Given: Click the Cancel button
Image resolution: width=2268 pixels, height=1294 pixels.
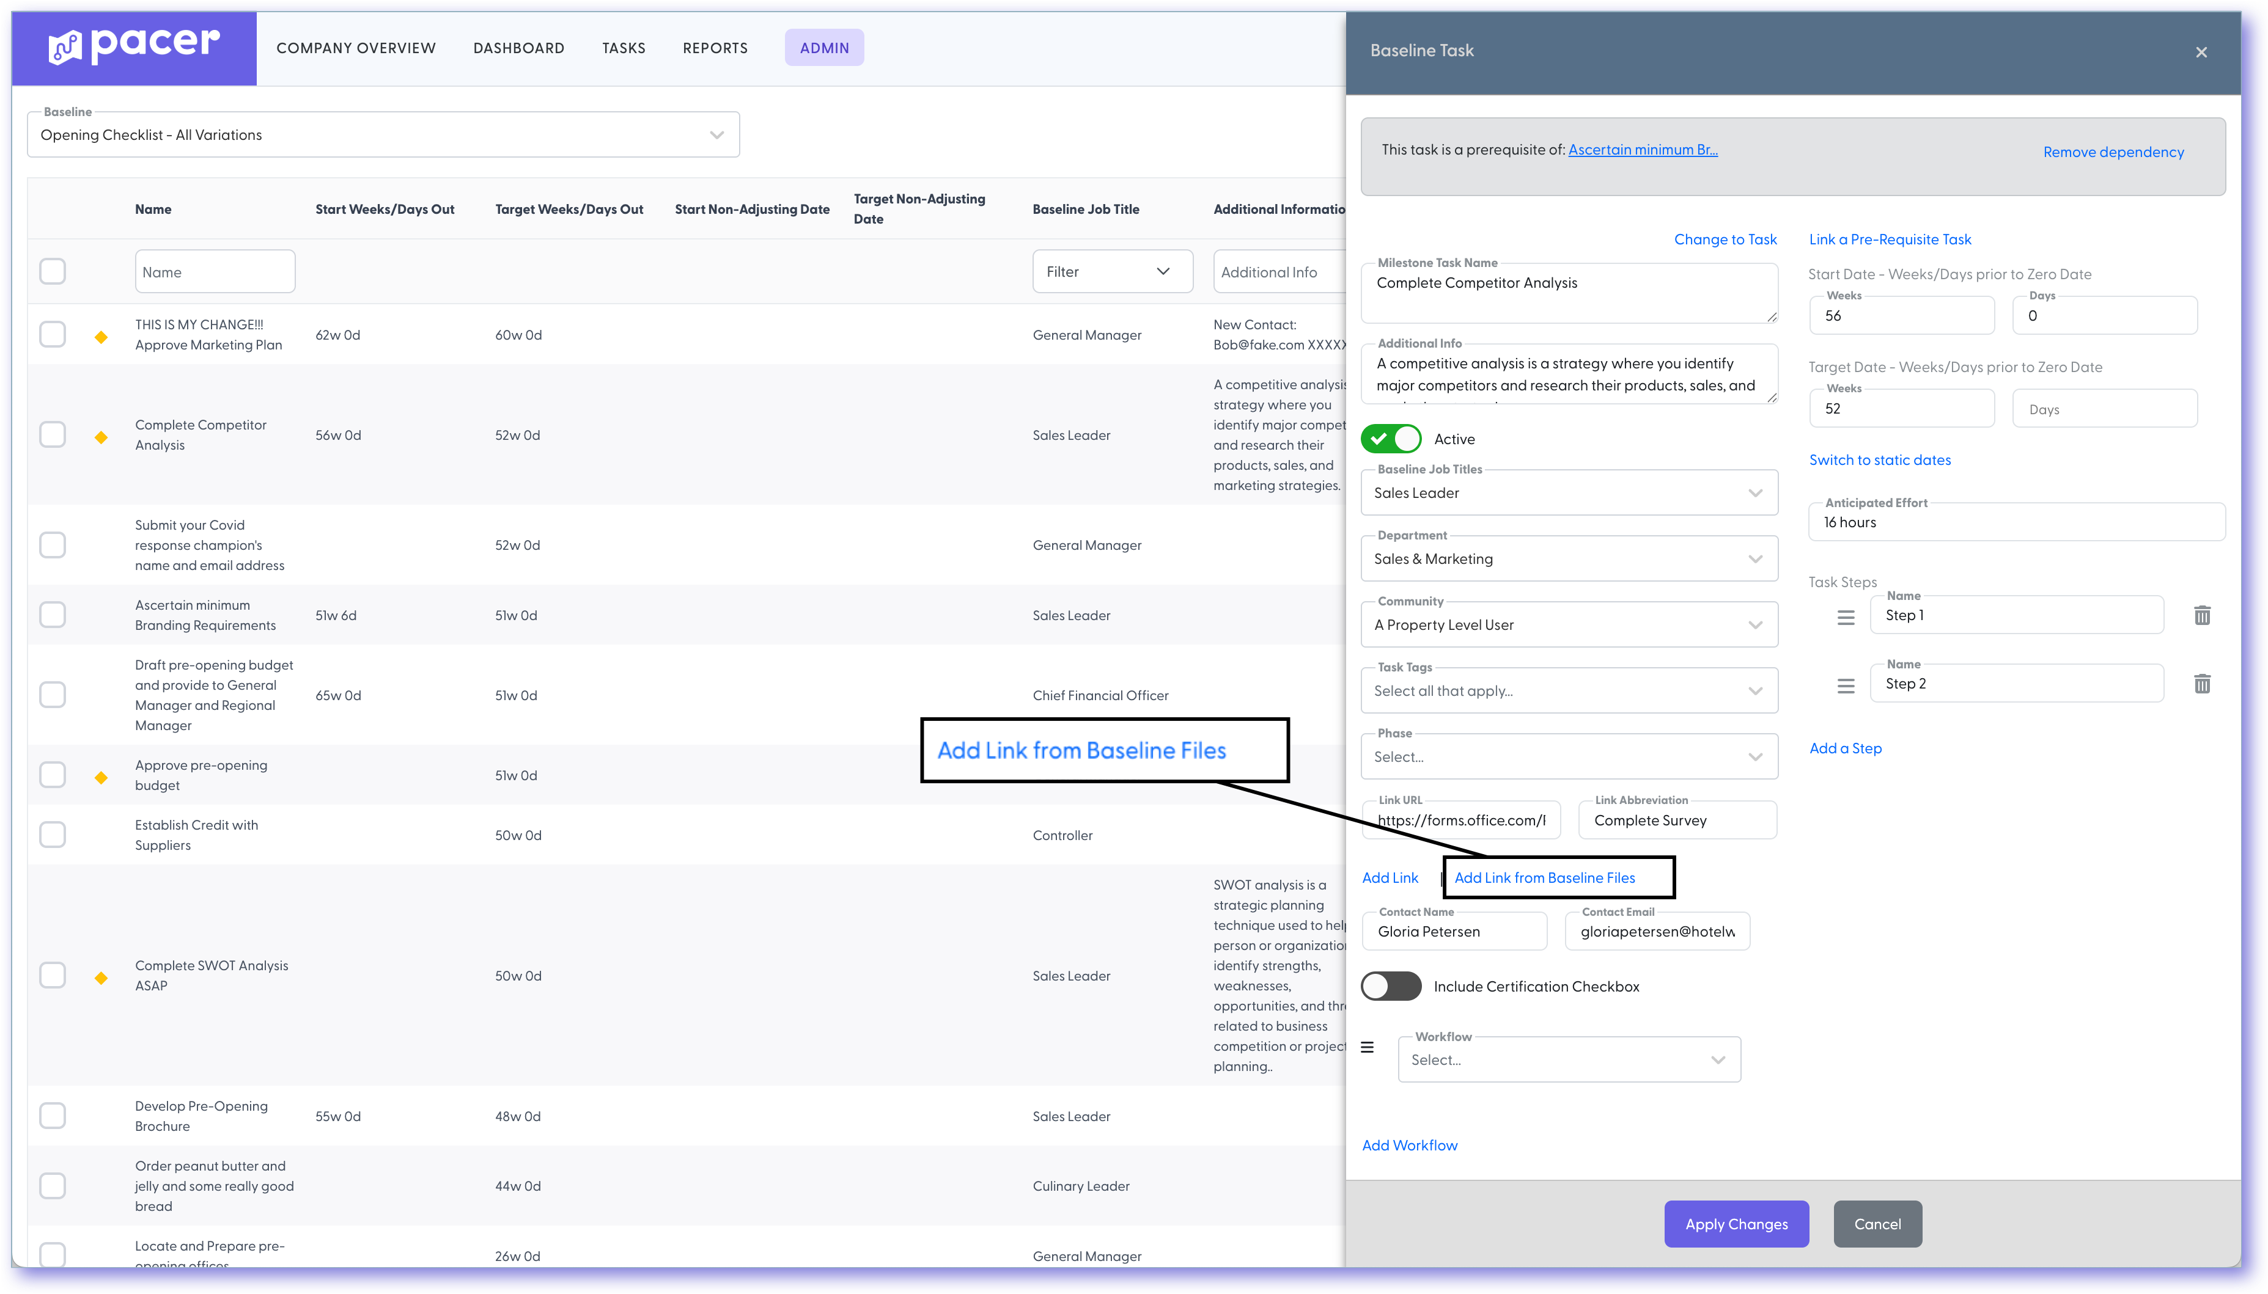Looking at the screenshot, I should [x=1877, y=1224].
